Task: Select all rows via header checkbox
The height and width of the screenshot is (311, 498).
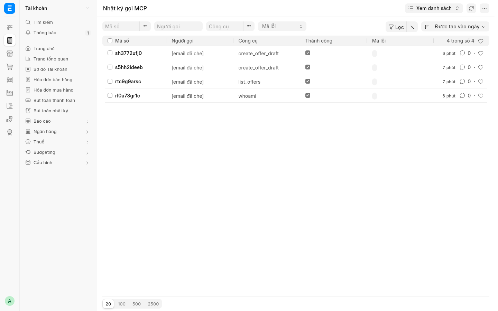Action: click(x=110, y=41)
